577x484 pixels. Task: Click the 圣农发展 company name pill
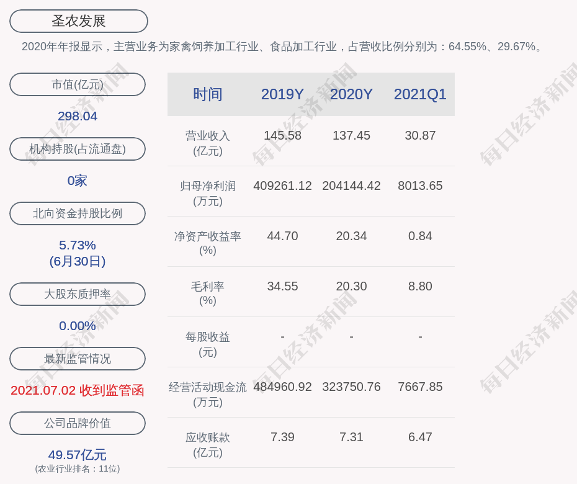pyautogui.click(x=79, y=21)
